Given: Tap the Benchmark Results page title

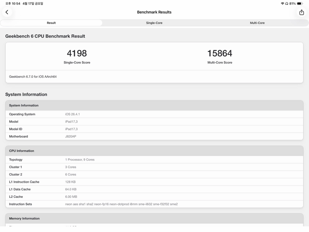Looking at the screenshot, I should 154,12.
